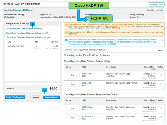
Task: Edit Requested Terms and Billing pencil icon
Action: click(x=32, y=10)
